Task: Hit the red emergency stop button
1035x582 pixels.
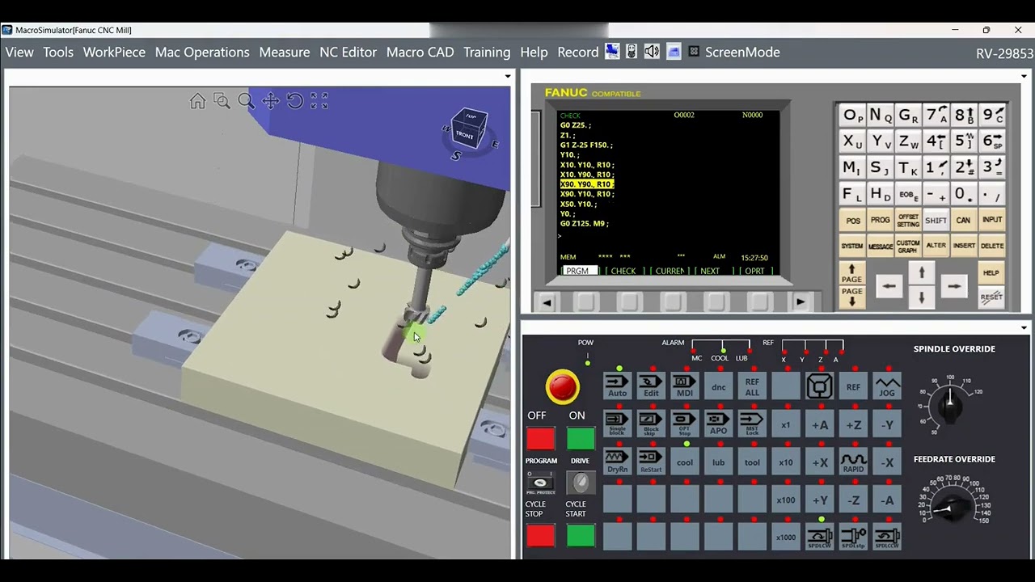Action: 563,387
